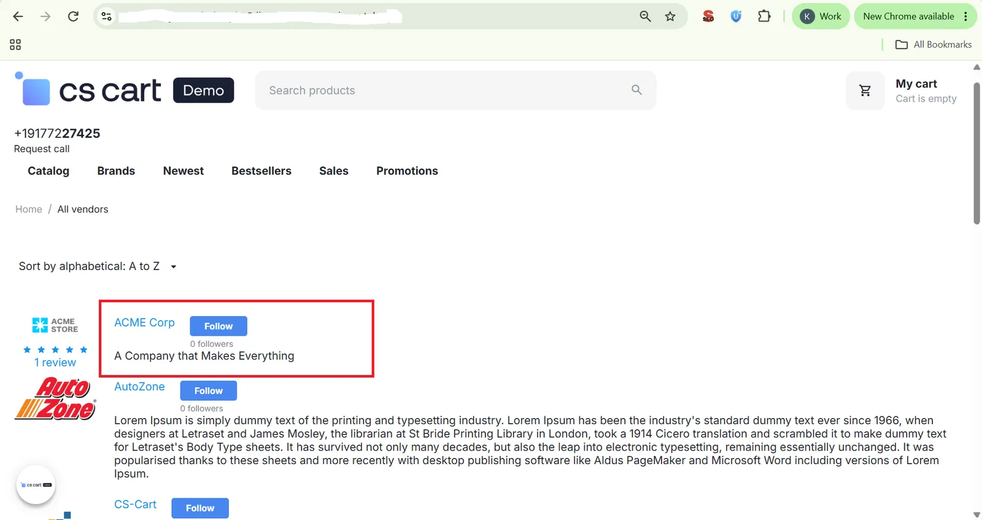This screenshot has height=520, width=982.
Task: Click the Request call link
Action: coord(42,149)
